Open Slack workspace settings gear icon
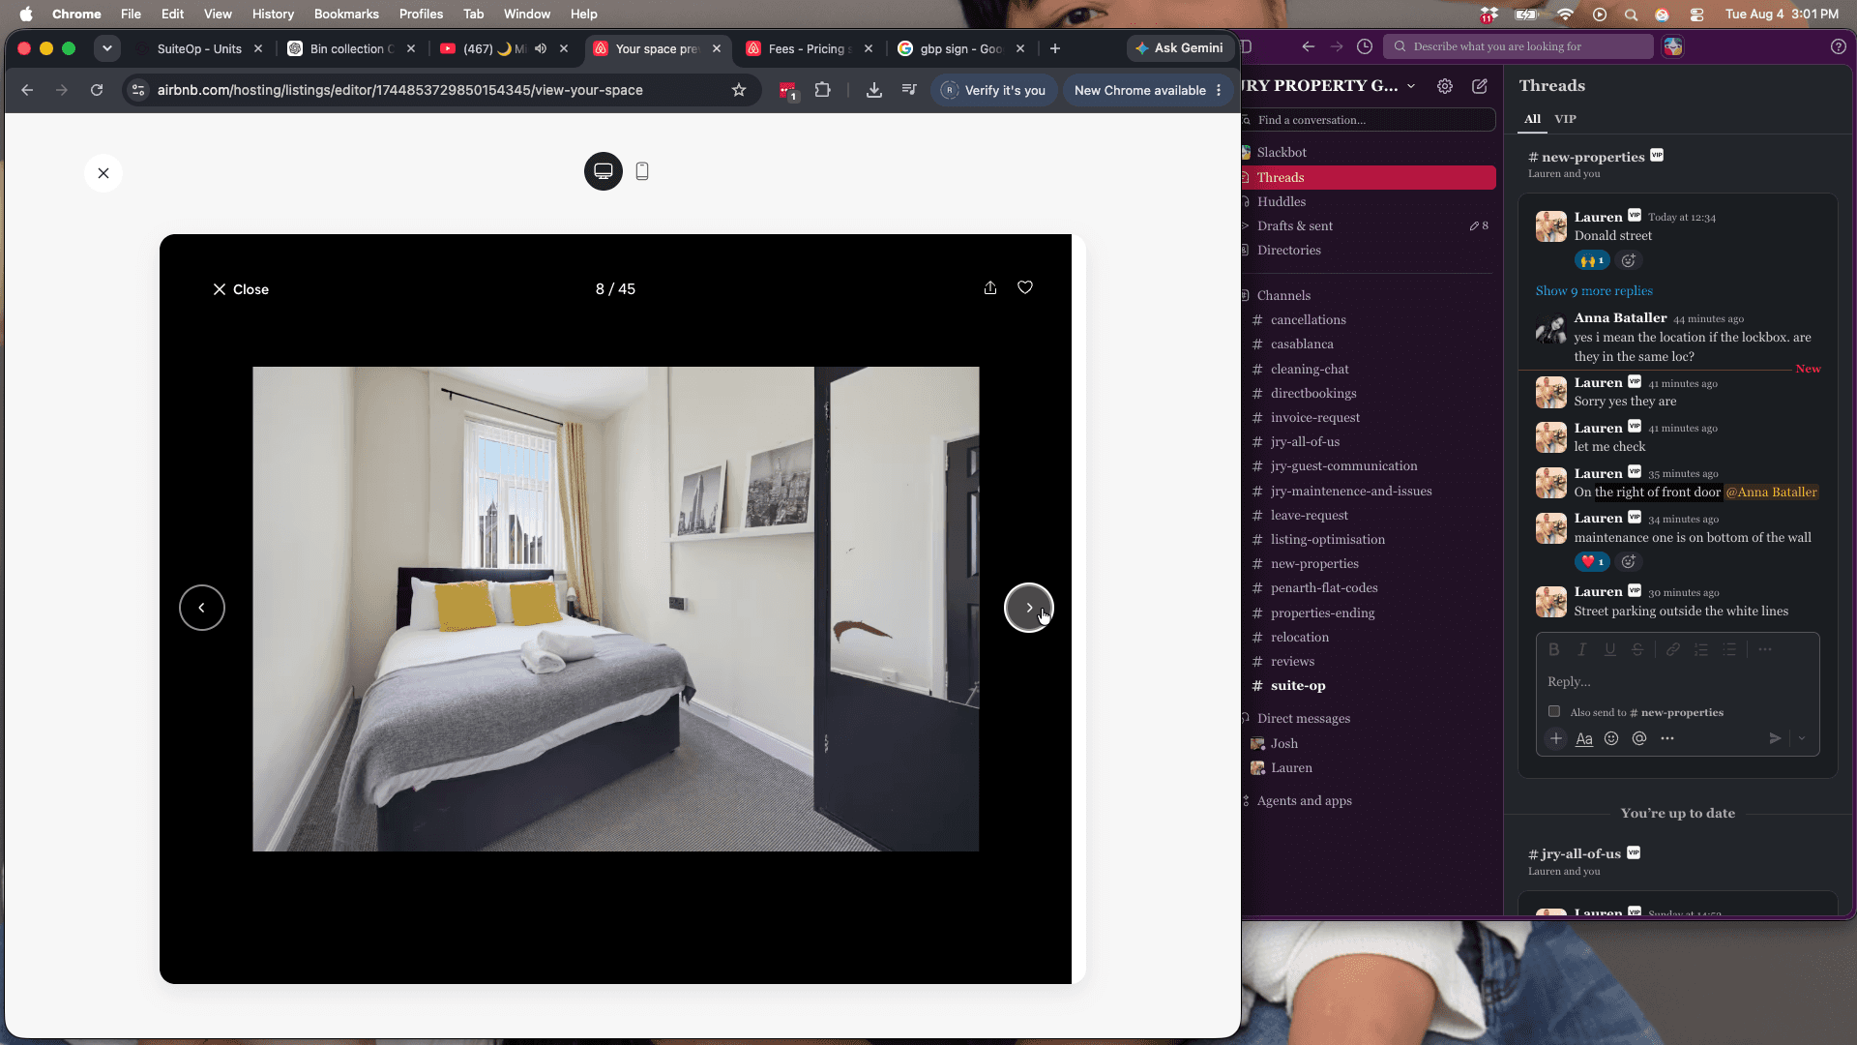 [1445, 86]
